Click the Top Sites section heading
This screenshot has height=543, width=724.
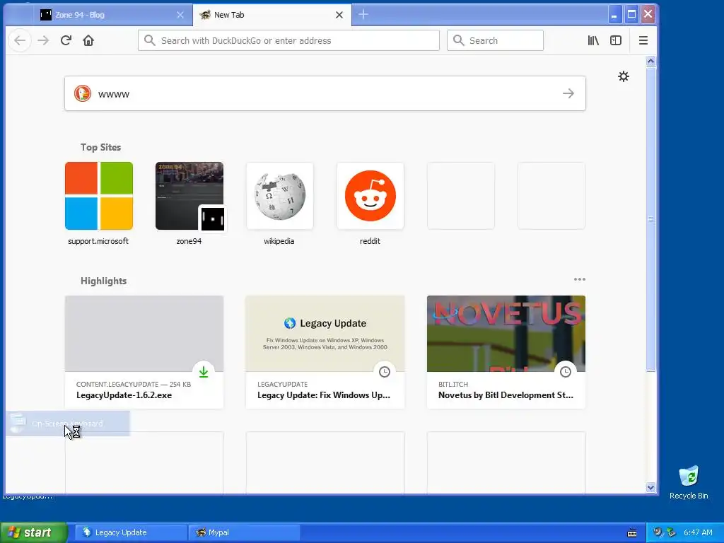pos(100,147)
